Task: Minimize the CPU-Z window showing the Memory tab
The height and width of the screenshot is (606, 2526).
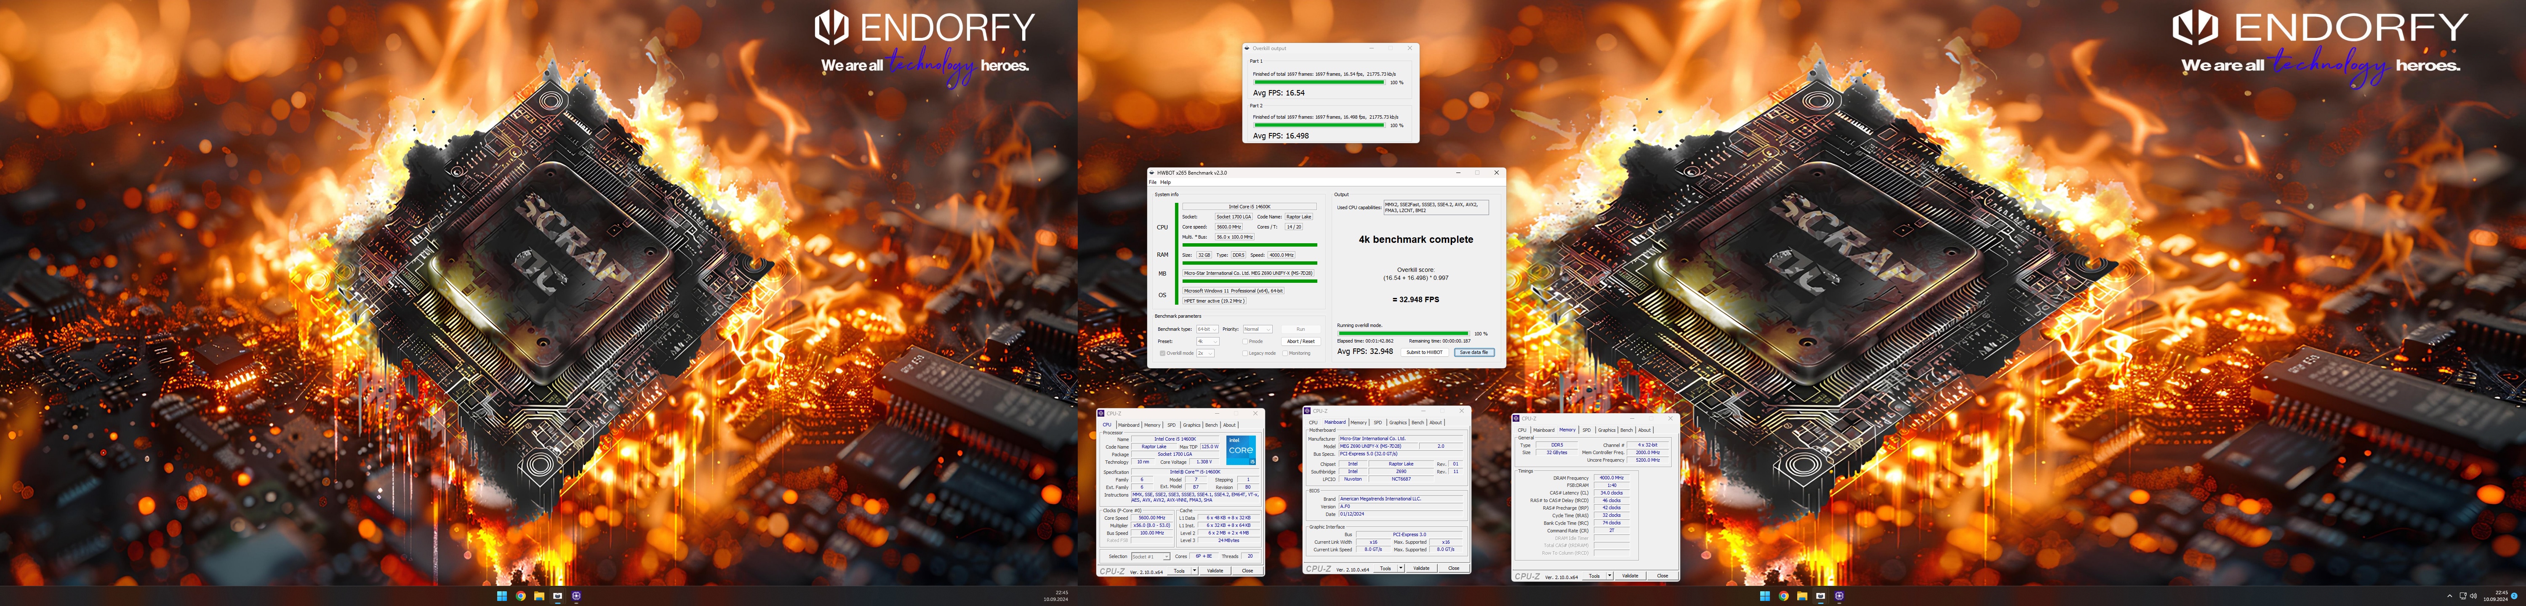Action: pos(1633,419)
